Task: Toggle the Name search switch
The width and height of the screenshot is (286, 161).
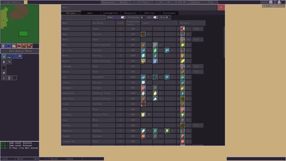Action: pos(123,17)
